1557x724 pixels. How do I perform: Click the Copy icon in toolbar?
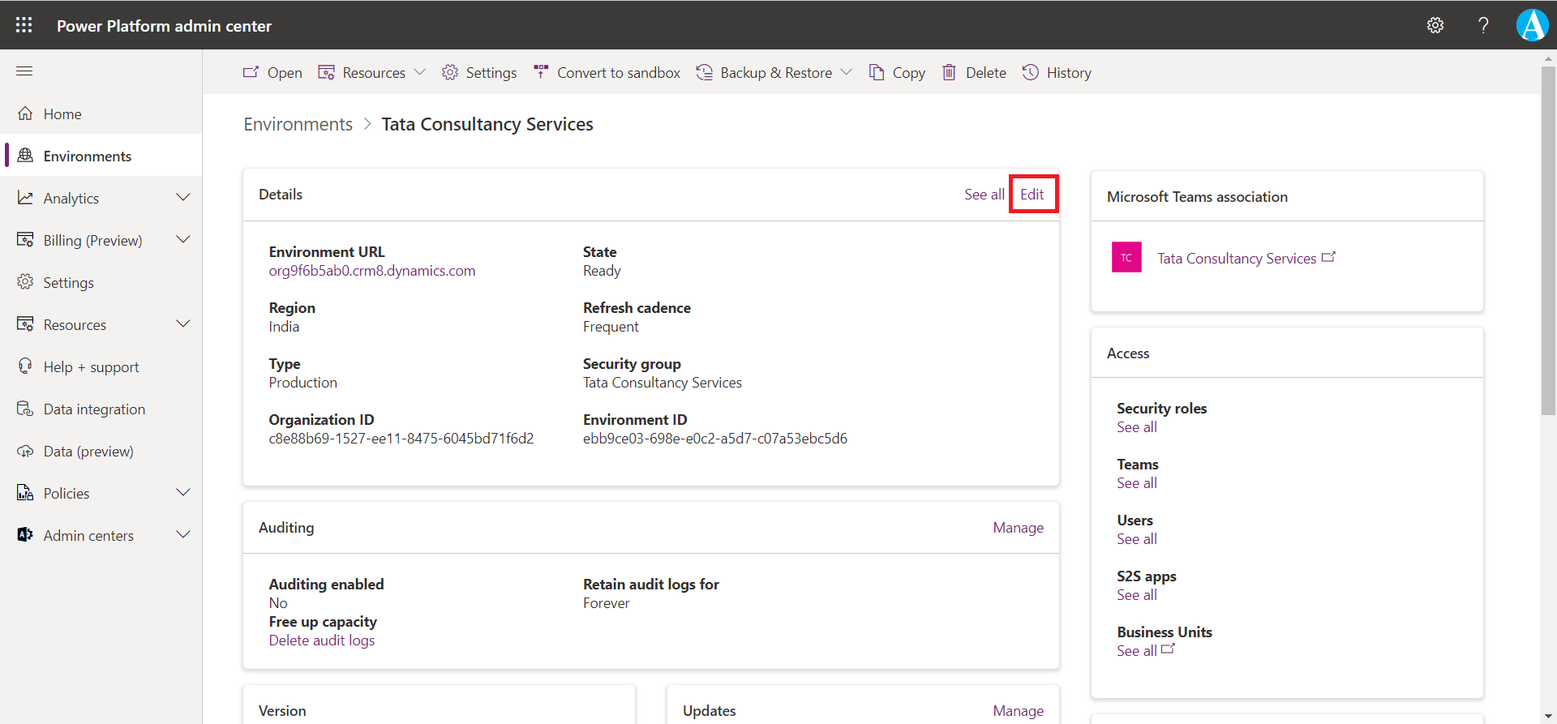pyautogui.click(x=877, y=73)
